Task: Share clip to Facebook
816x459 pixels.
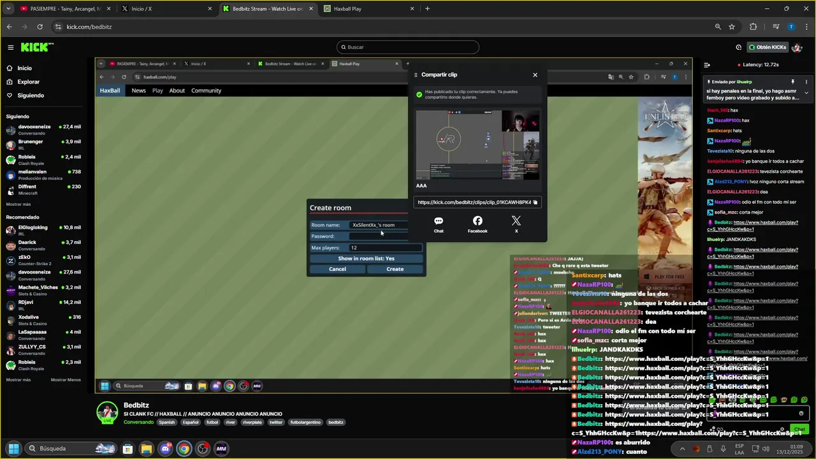Action: (x=477, y=224)
